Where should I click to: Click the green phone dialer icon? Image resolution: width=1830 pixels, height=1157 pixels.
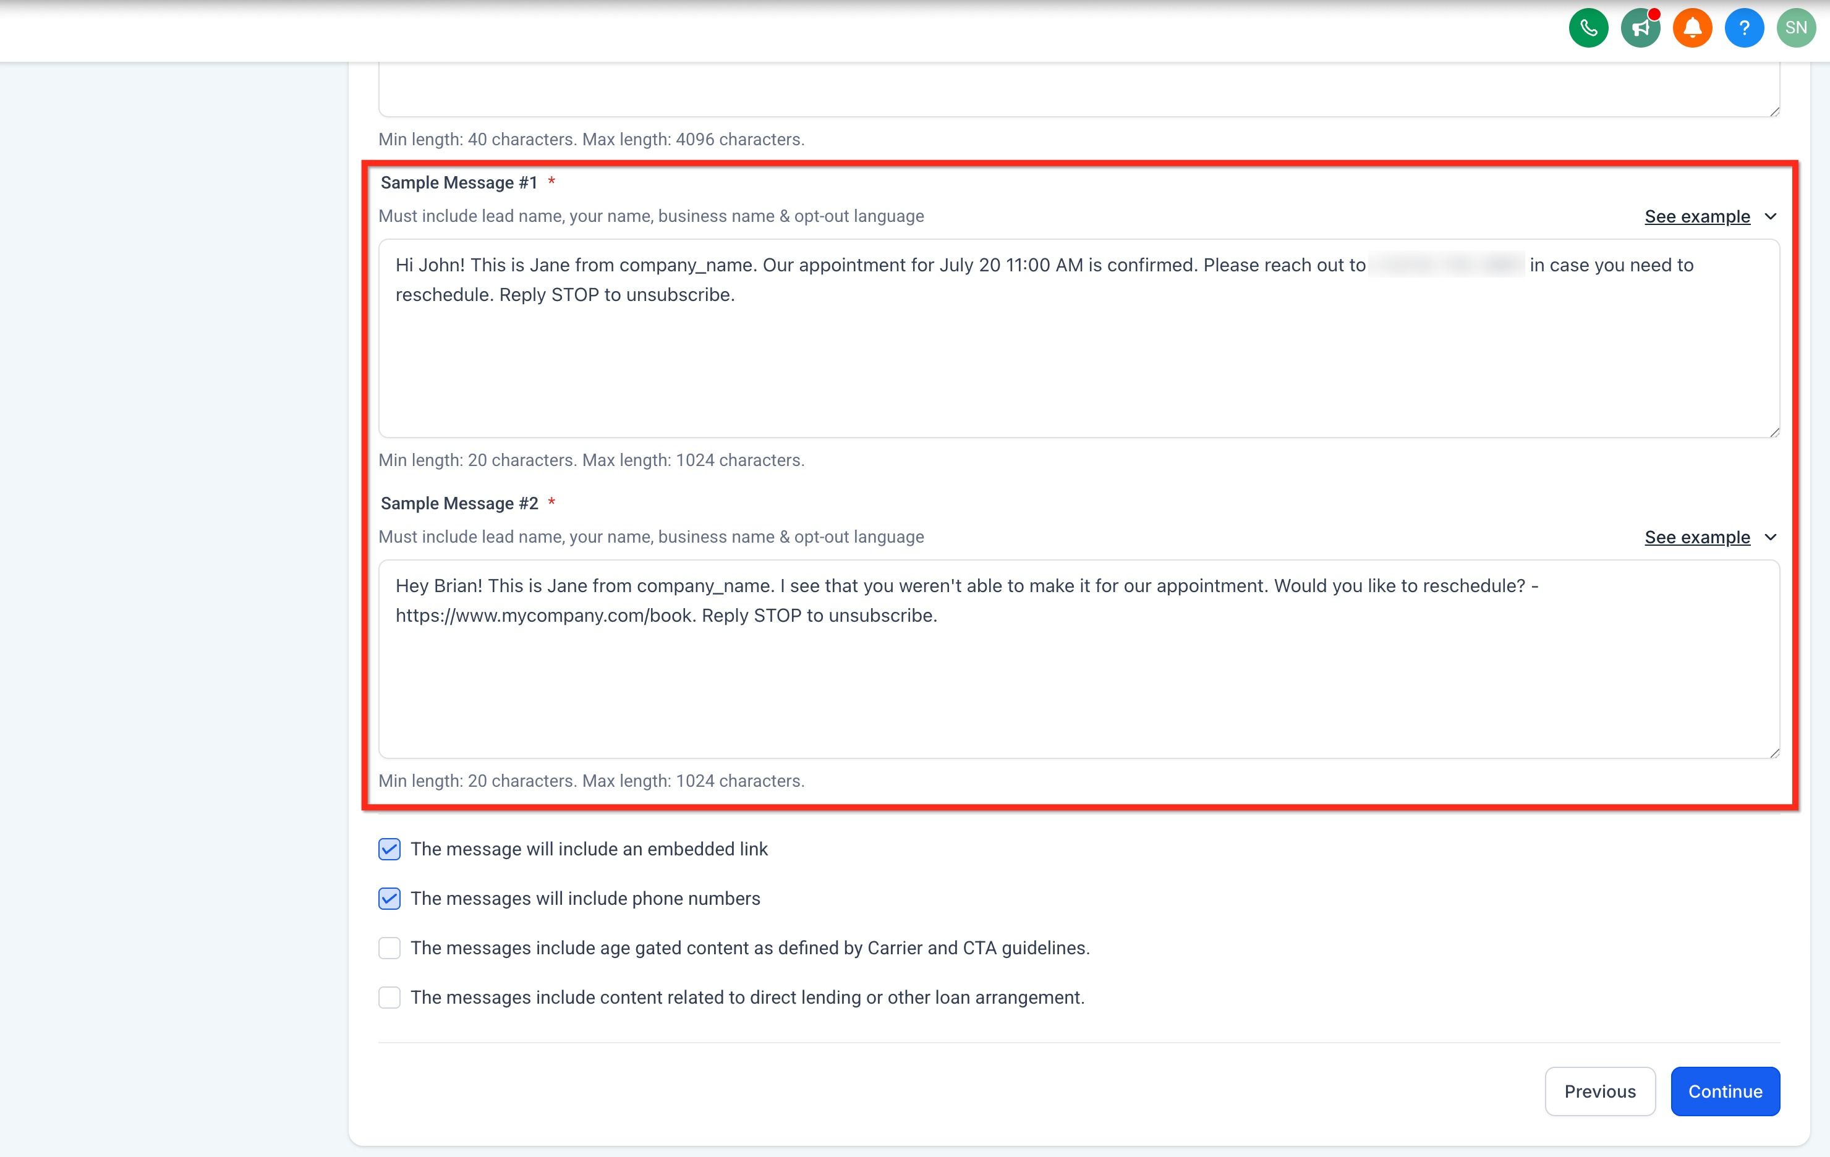pyautogui.click(x=1588, y=28)
